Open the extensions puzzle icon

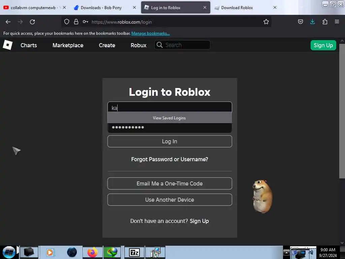325,22
